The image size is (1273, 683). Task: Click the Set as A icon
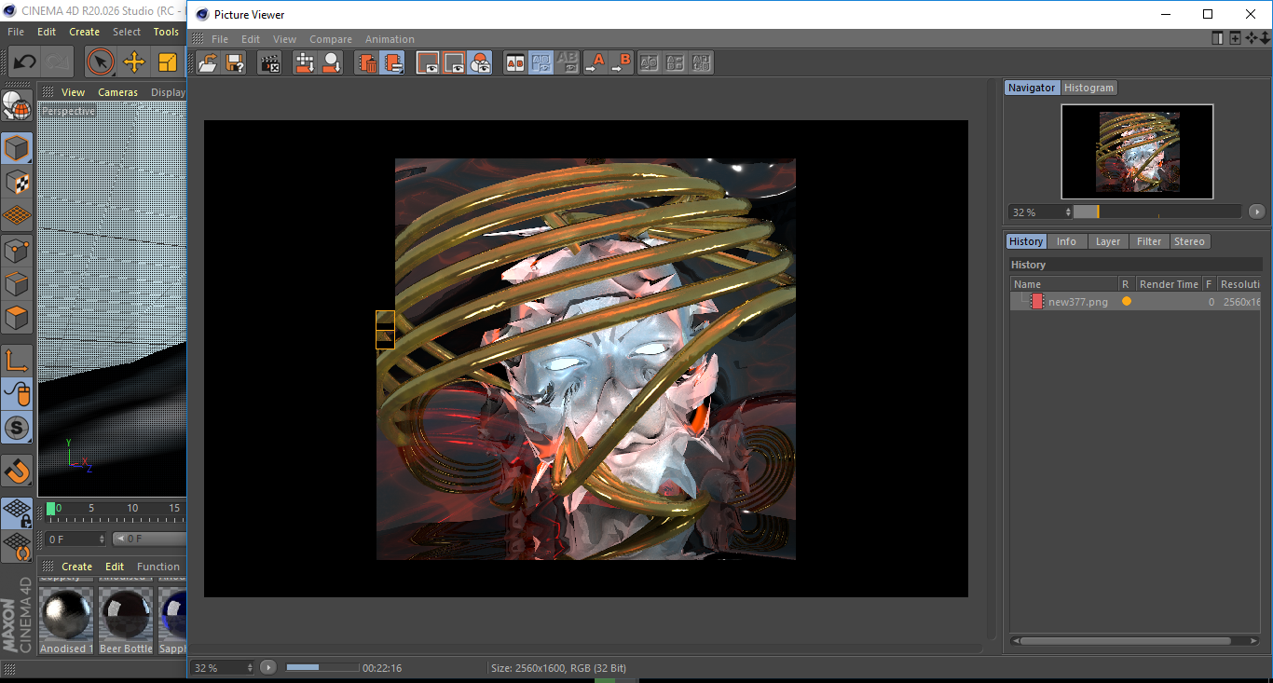(595, 63)
